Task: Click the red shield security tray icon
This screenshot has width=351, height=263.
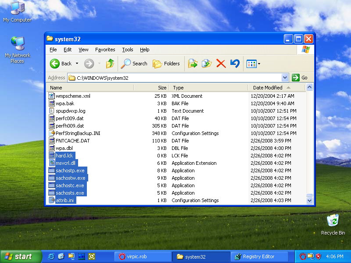Action: click(318, 256)
